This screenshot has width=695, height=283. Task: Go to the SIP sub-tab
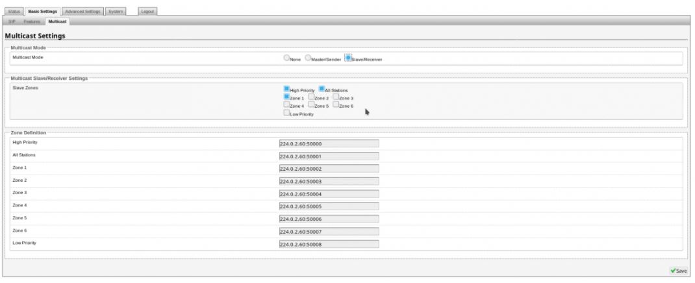[x=12, y=22]
